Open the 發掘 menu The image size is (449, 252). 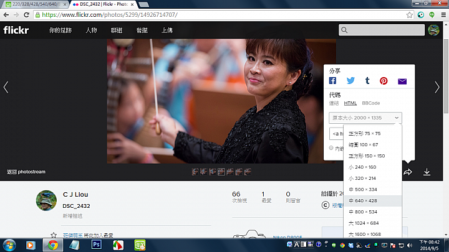(142, 30)
